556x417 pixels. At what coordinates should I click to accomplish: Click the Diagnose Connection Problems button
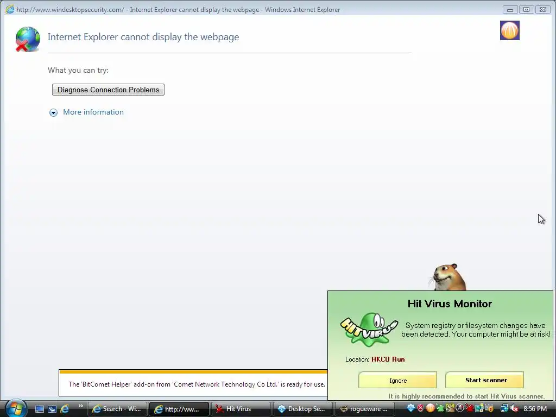pyautogui.click(x=108, y=90)
